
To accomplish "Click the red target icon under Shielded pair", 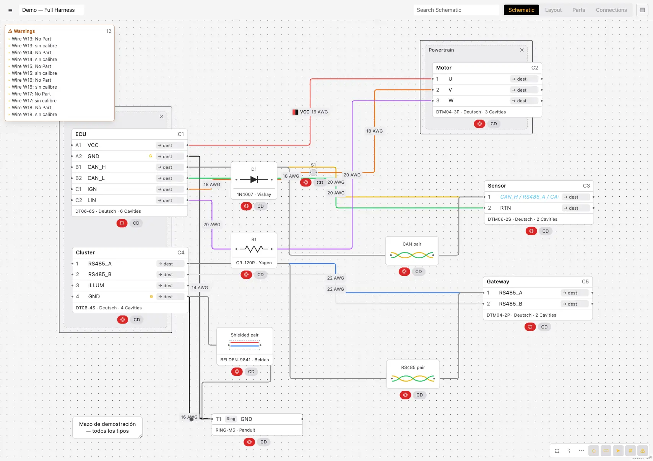I will 237,372.
